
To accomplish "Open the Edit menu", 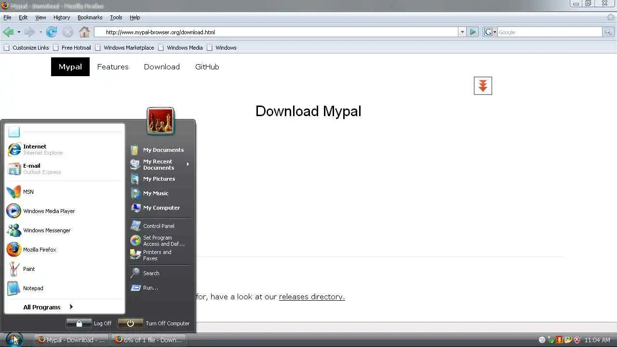I will [23, 17].
